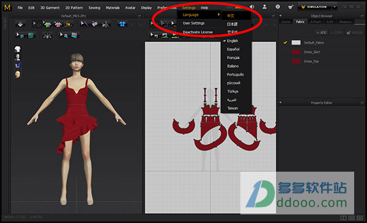Select the pin needle tool icon
Image resolution: width=367 pixels, height=223 pixels.
pos(84,24)
